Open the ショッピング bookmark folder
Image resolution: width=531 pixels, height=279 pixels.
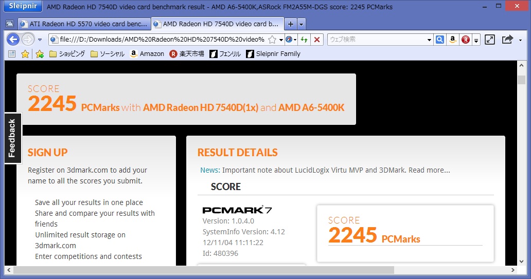pyautogui.click(x=67, y=54)
